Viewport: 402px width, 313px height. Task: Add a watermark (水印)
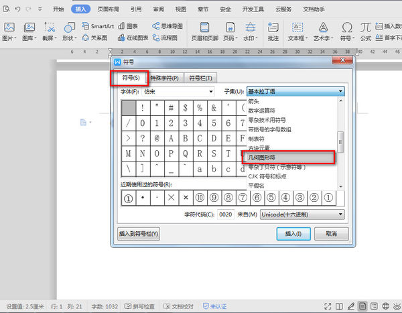pos(250,32)
